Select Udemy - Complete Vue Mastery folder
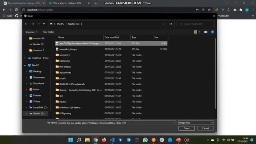 [x=111, y=90]
